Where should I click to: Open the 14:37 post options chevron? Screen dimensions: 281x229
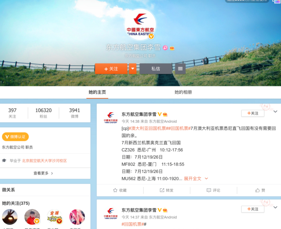point(276,207)
